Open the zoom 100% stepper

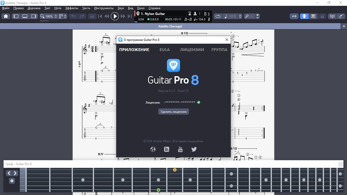pos(56,16)
